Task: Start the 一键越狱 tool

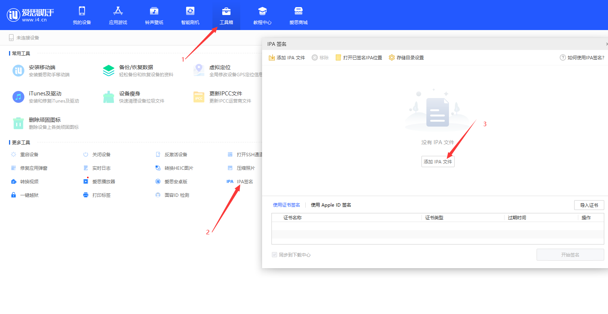Action: coord(25,195)
